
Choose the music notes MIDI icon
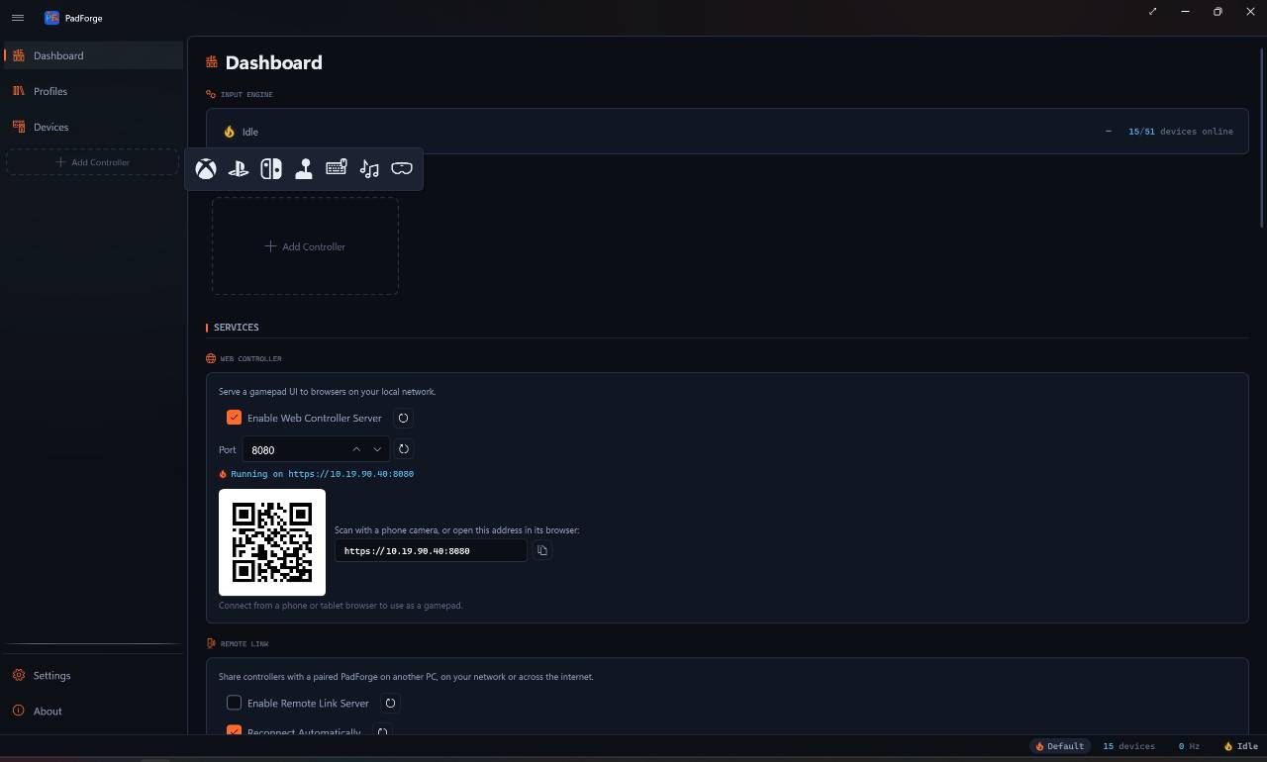[x=369, y=169]
